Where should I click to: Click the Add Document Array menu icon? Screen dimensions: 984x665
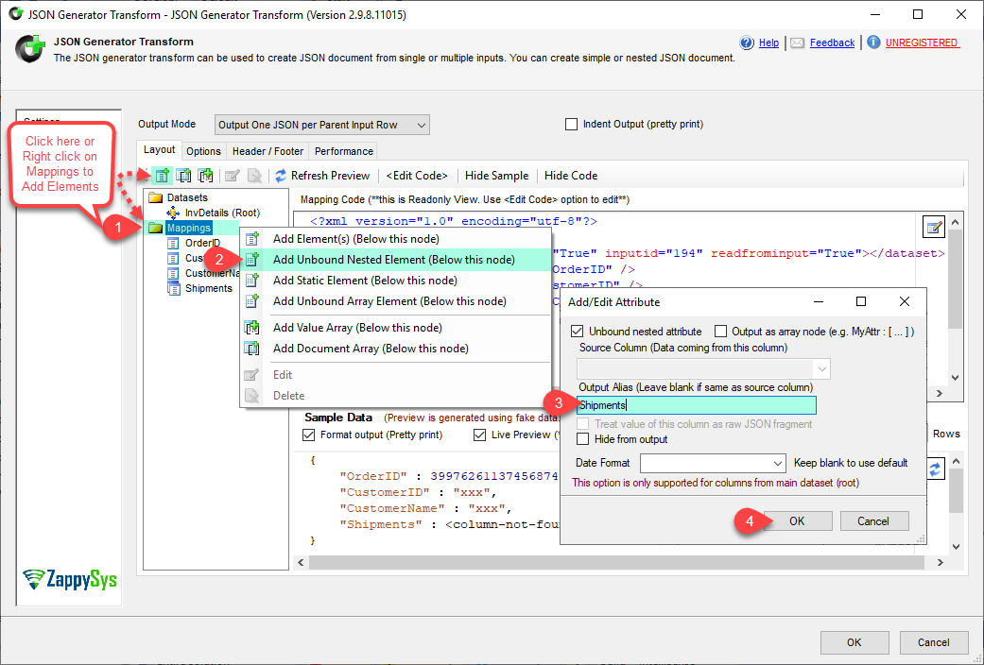pyautogui.click(x=251, y=349)
